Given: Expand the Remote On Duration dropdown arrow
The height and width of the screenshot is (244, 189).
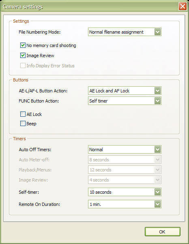Looking at the screenshot, I should pos(157,204).
